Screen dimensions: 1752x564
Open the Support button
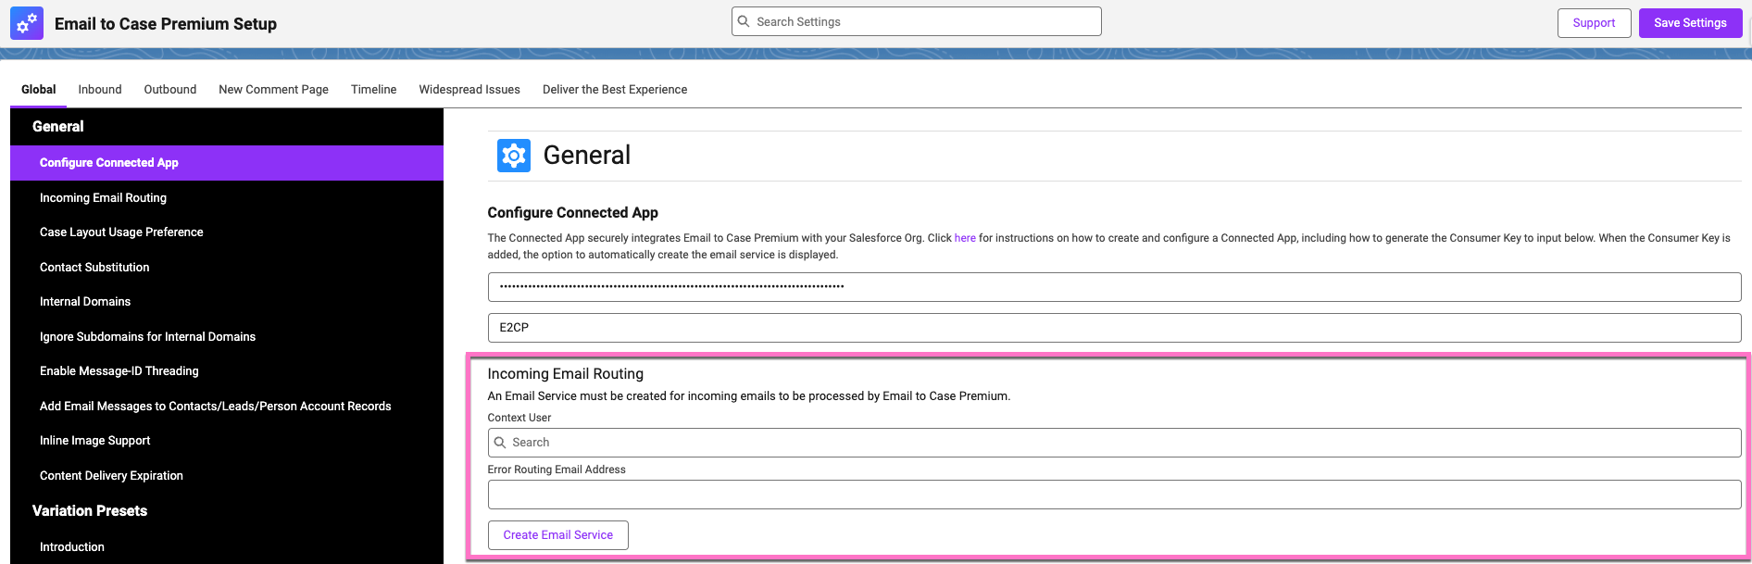(1594, 23)
